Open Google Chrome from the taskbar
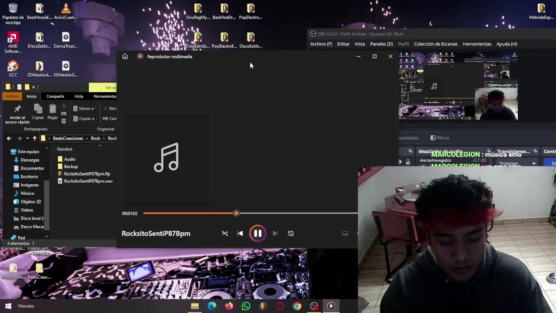 point(297,306)
